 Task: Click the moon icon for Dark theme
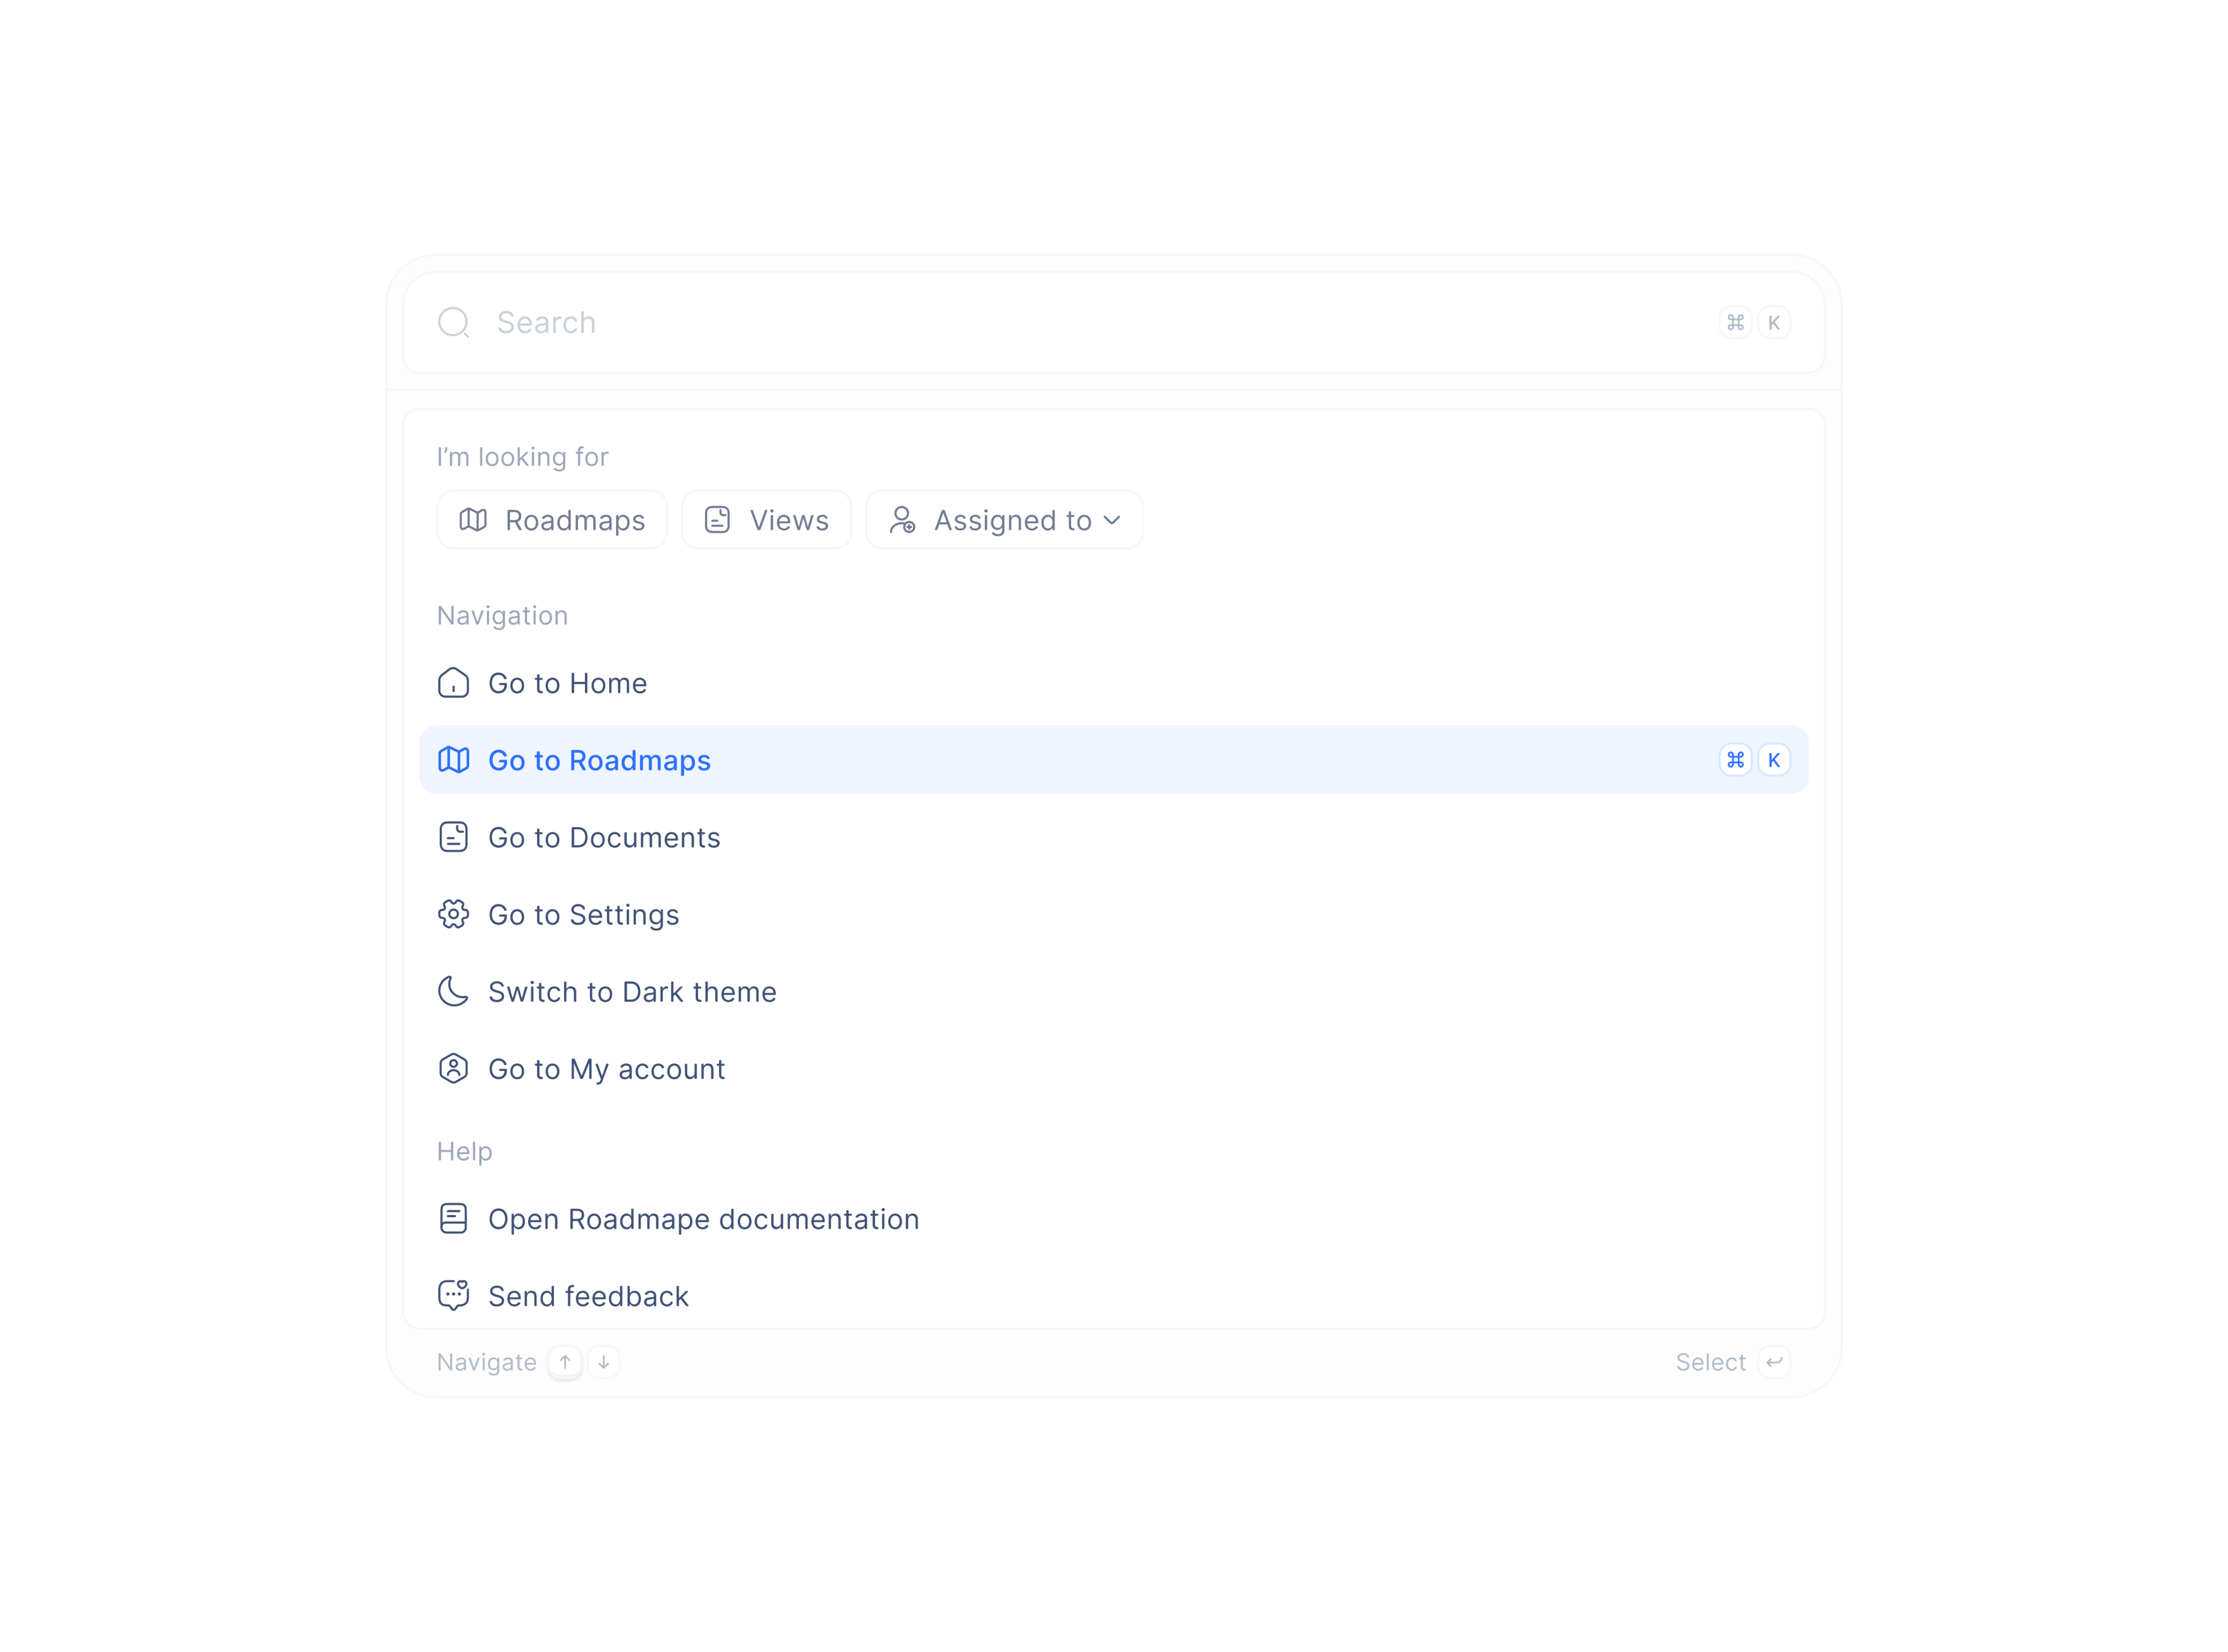(455, 991)
